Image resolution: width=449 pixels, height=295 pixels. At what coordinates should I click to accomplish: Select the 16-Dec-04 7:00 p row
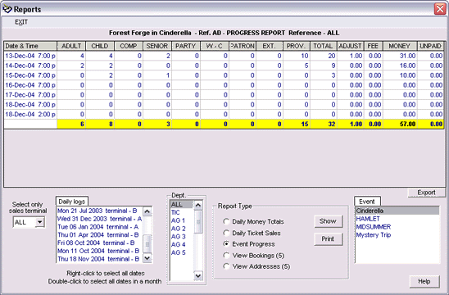(x=224, y=85)
